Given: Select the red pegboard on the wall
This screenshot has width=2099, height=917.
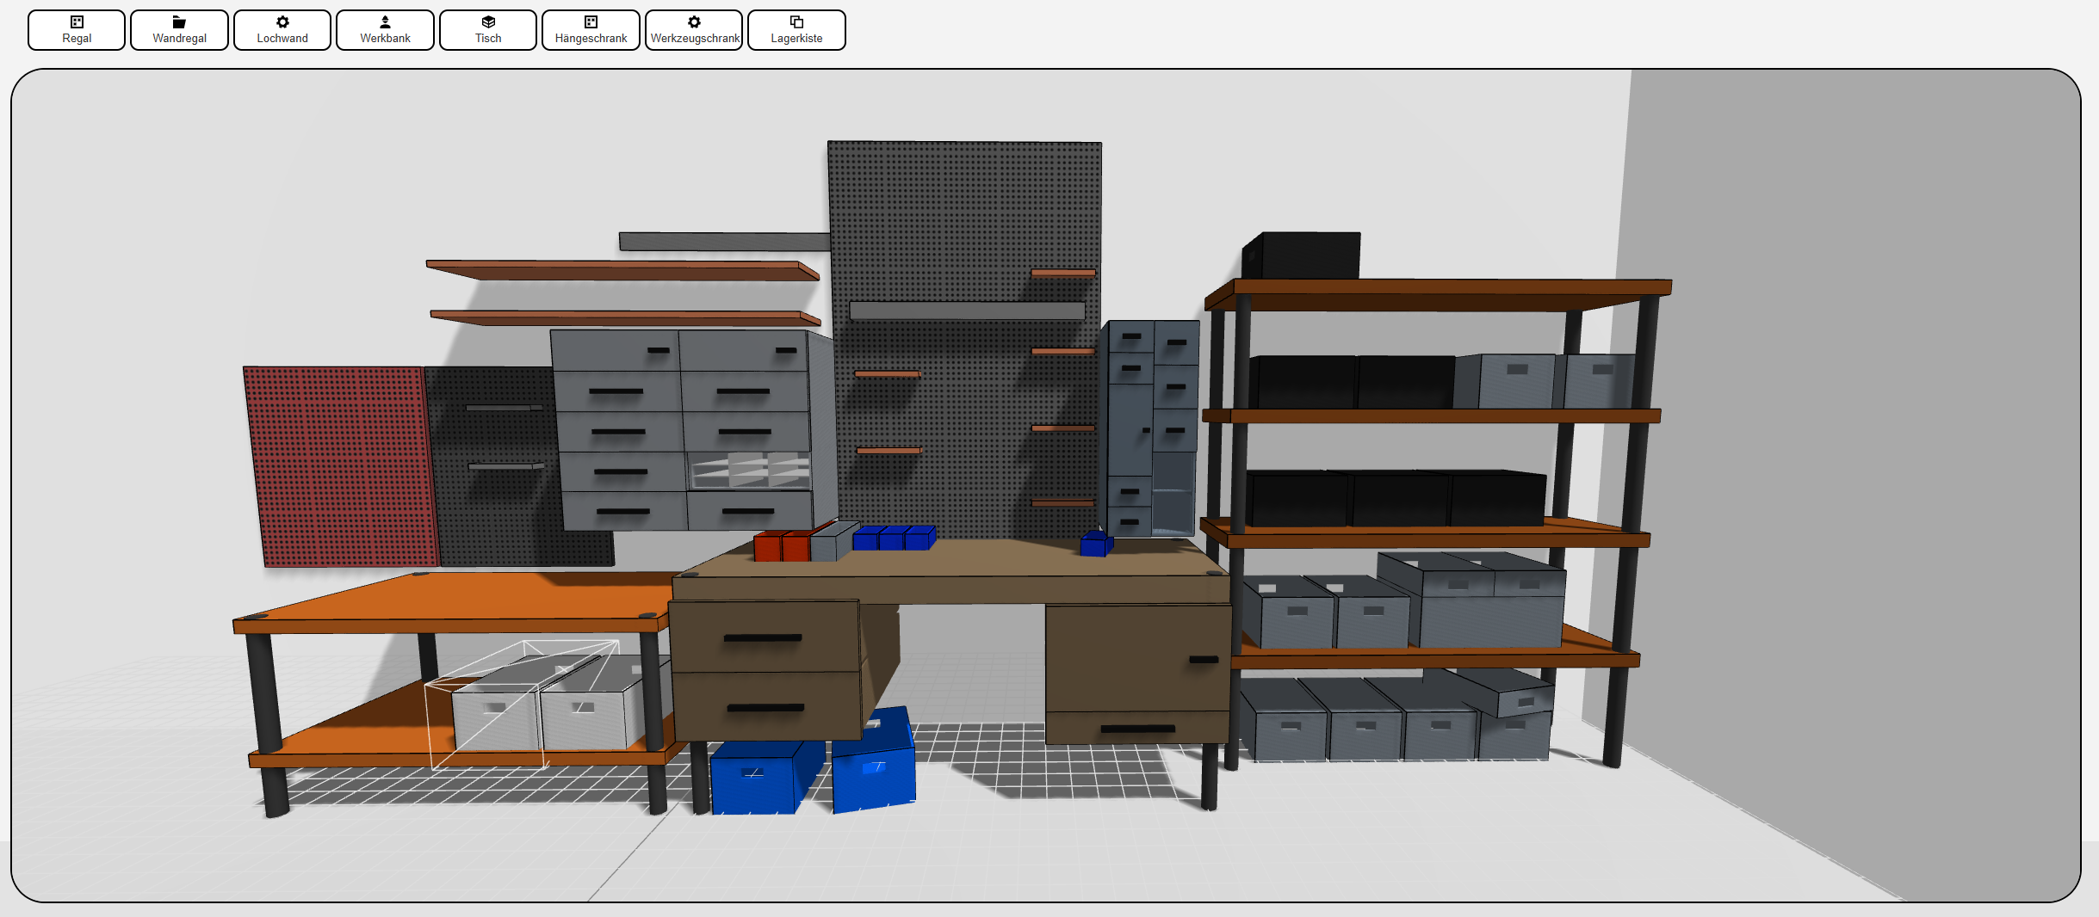Looking at the screenshot, I should pyautogui.click(x=340, y=465).
